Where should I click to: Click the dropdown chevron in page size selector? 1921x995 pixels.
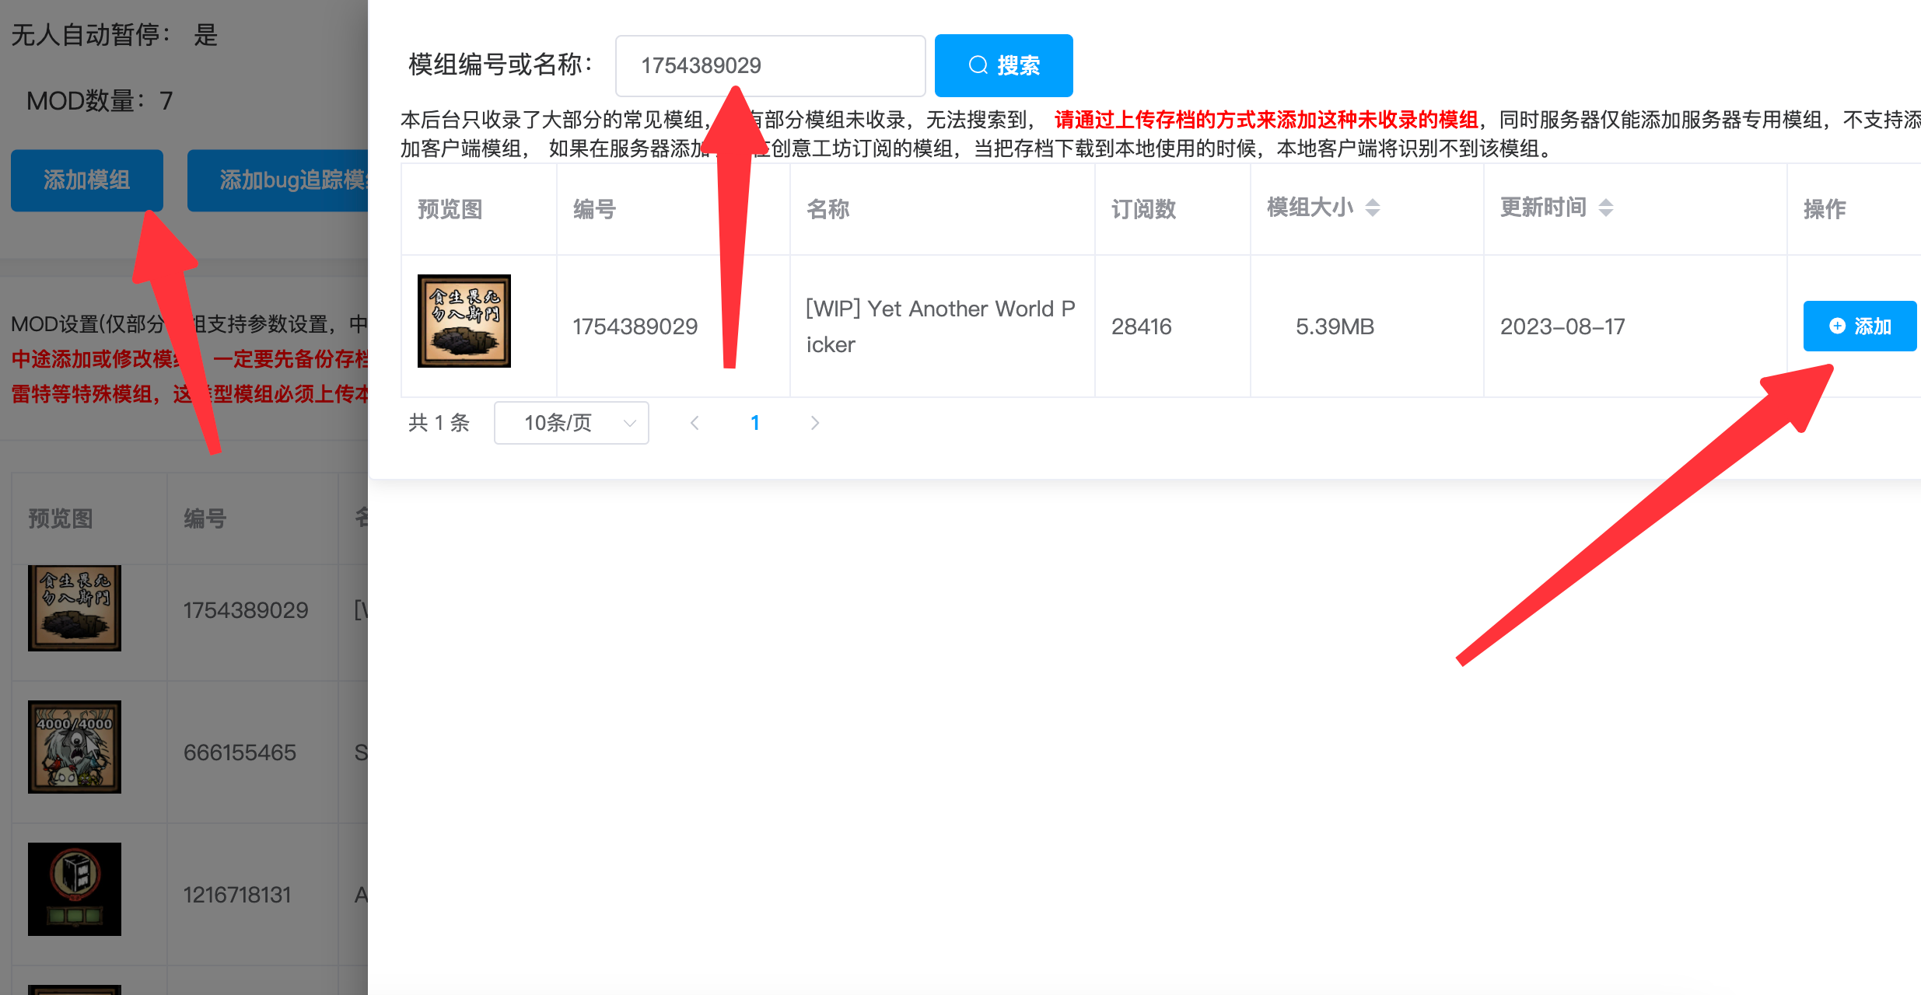click(630, 423)
